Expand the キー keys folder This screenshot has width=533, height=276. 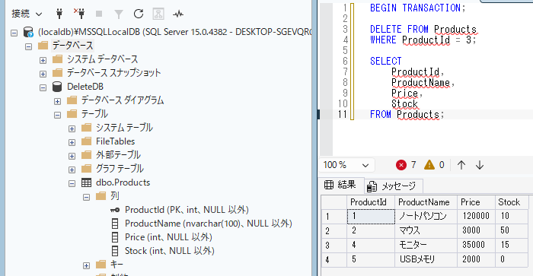86,265
